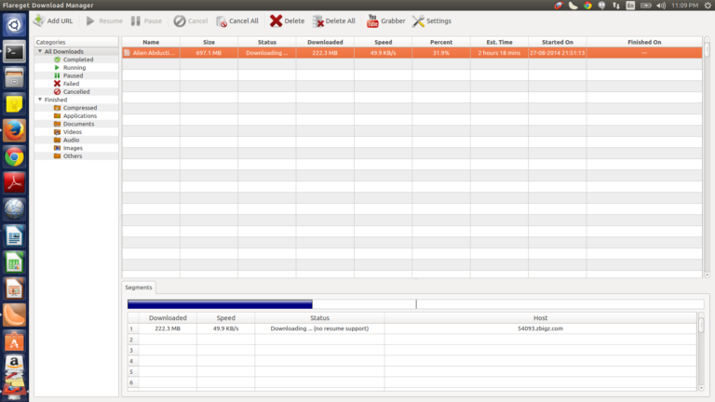The image size is (715, 402).
Task: Open the network indicator in tray
Action: [x=616, y=6]
